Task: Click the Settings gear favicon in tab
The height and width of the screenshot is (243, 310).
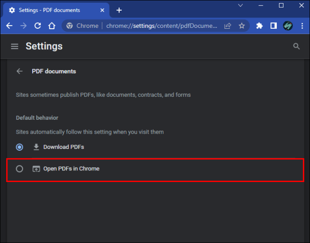Action: [x=12, y=10]
